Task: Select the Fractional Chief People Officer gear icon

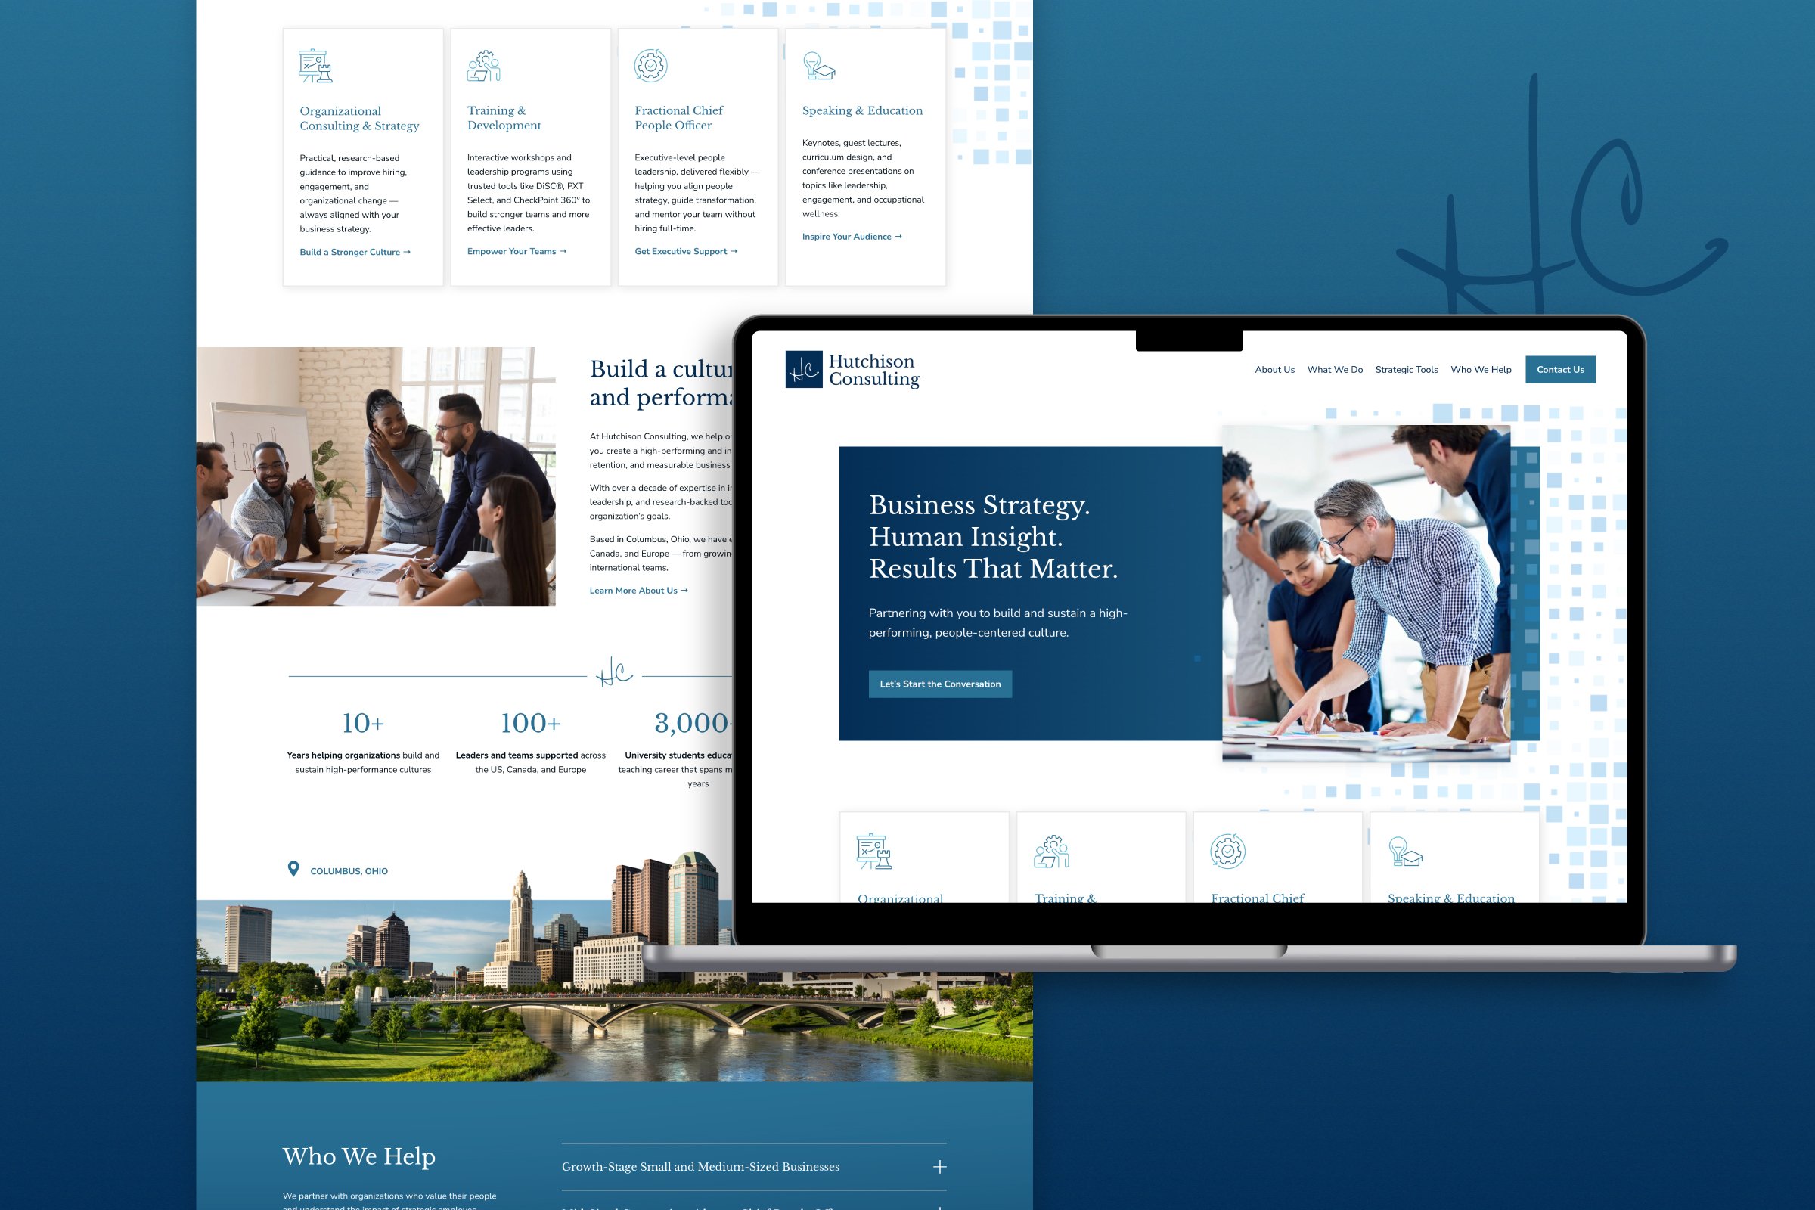Action: (x=650, y=65)
